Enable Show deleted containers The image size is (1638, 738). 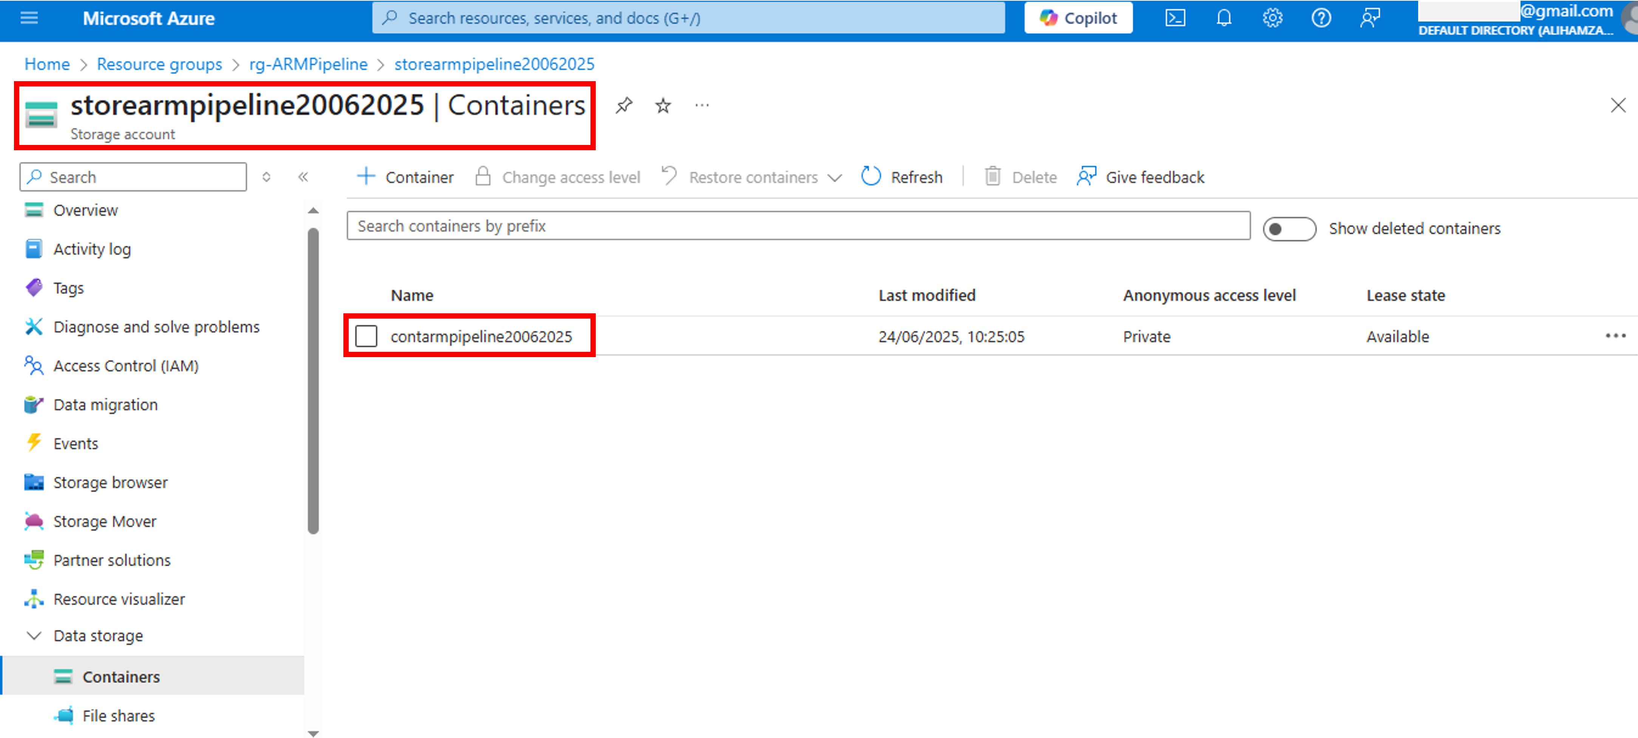[1288, 229]
